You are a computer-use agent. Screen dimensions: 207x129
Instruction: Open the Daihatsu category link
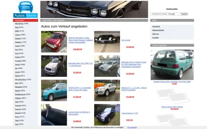18,42
